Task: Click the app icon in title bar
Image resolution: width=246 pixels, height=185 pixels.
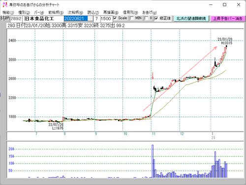Action: click(5, 4)
